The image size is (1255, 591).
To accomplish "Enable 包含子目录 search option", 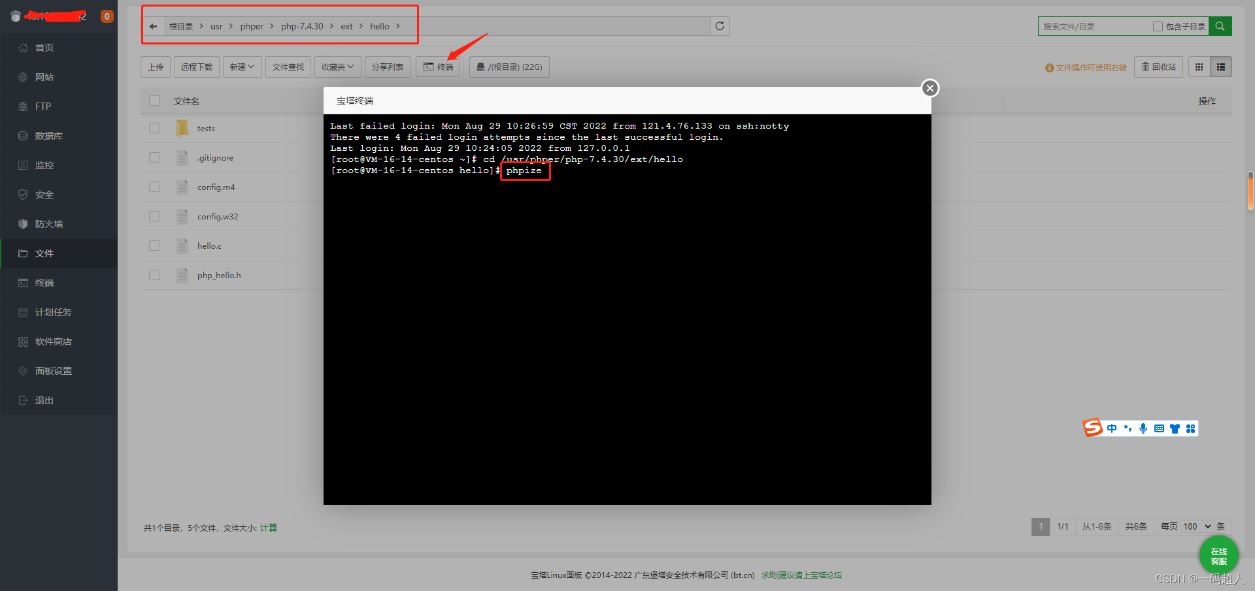I will [x=1158, y=26].
